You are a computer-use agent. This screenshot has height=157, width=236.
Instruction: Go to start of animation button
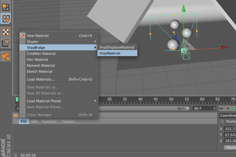coord(221,108)
